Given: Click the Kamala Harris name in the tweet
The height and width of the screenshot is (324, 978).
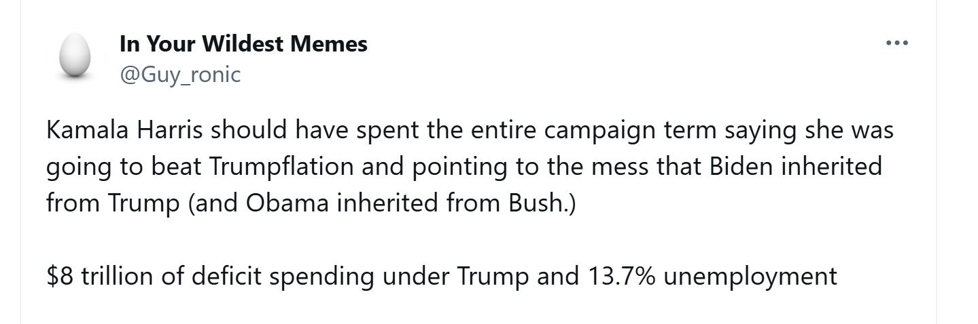Looking at the screenshot, I should click(x=125, y=130).
